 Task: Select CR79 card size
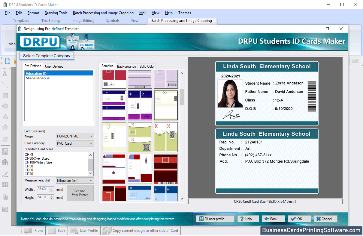click(x=56, y=155)
